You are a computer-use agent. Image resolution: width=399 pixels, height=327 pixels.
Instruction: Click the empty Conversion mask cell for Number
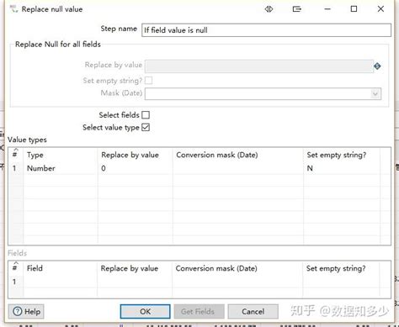[238, 168]
